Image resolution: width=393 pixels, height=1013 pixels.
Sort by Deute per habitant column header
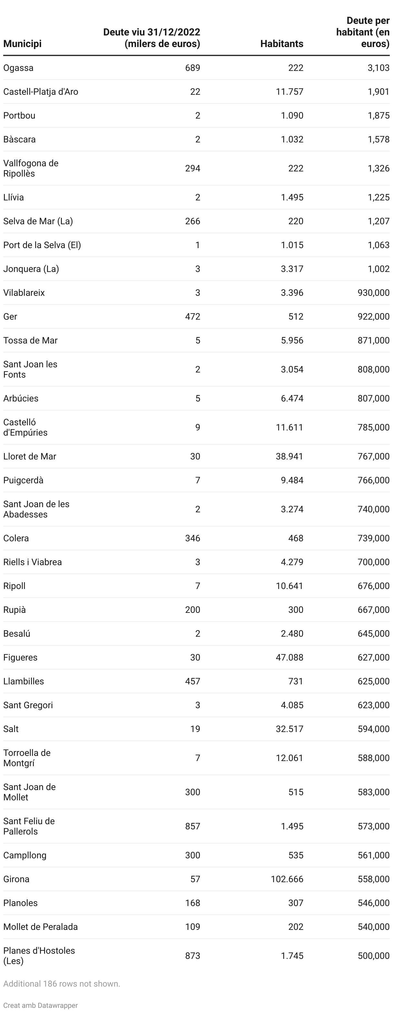(362, 32)
